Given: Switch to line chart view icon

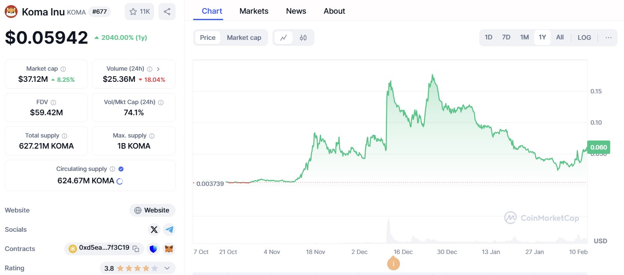Looking at the screenshot, I should click(x=284, y=38).
